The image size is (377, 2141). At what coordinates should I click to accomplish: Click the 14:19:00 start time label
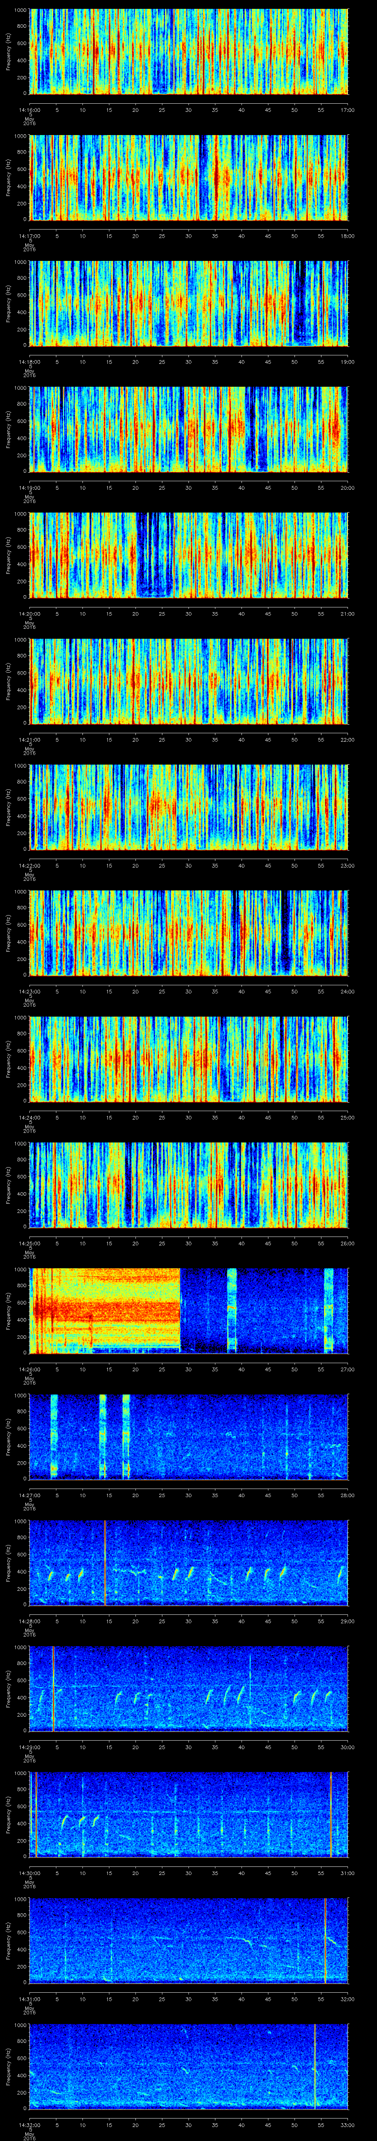click(x=30, y=488)
